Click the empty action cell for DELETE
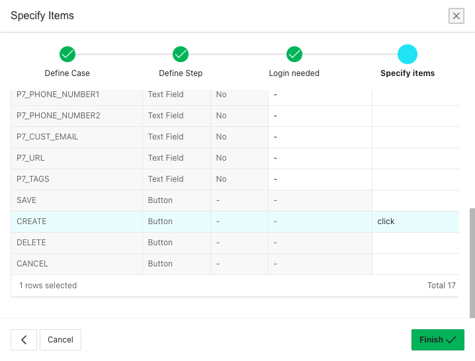 coord(415,243)
